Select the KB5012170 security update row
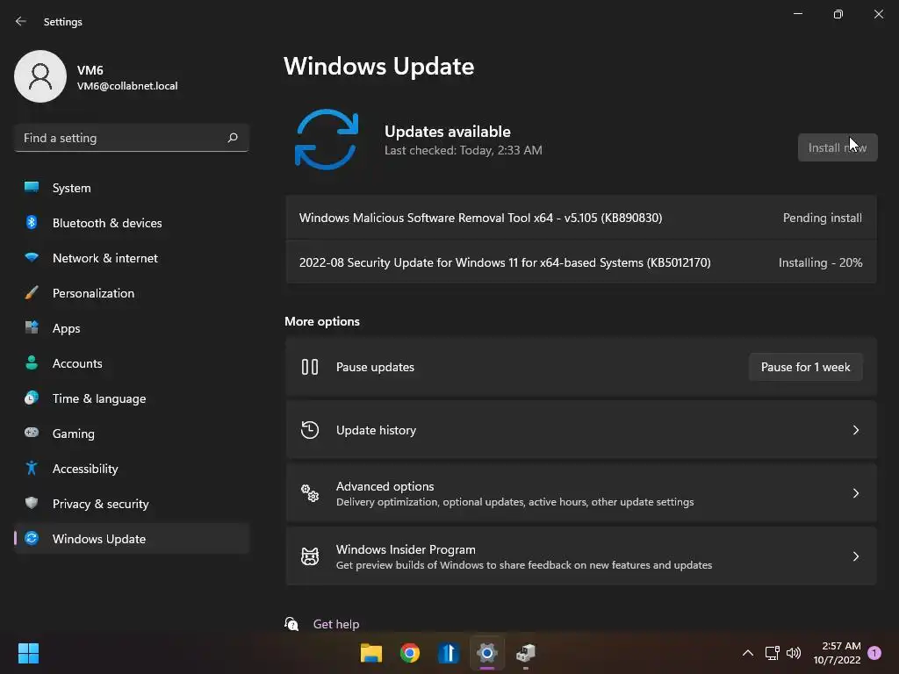 click(581, 262)
